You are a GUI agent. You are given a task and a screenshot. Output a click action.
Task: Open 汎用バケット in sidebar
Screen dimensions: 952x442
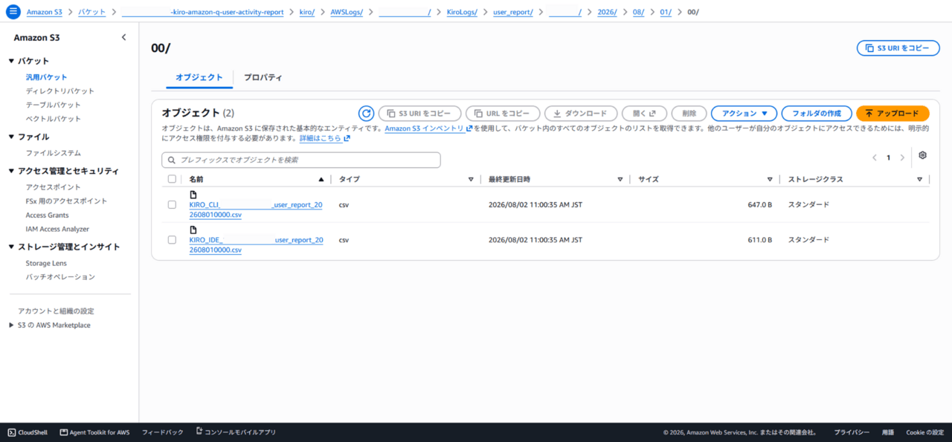pos(47,77)
